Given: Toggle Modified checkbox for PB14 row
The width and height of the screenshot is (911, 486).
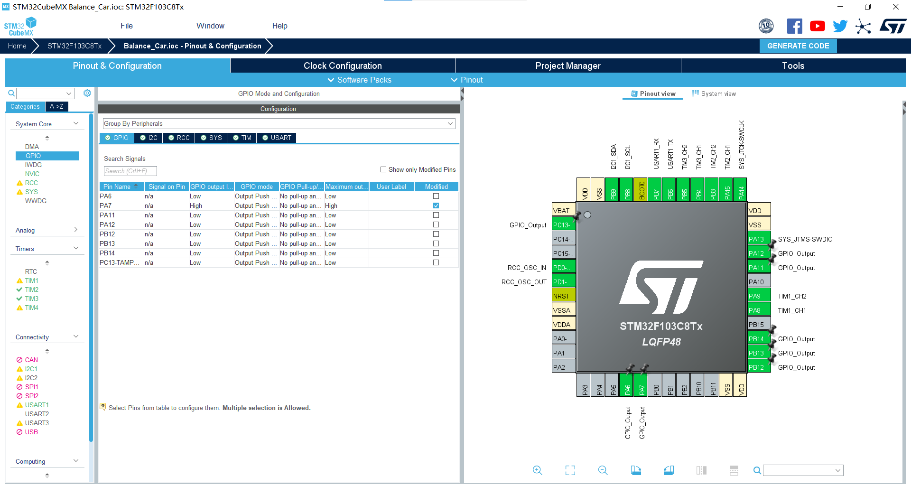Looking at the screenshot, I should pos(436,253).
